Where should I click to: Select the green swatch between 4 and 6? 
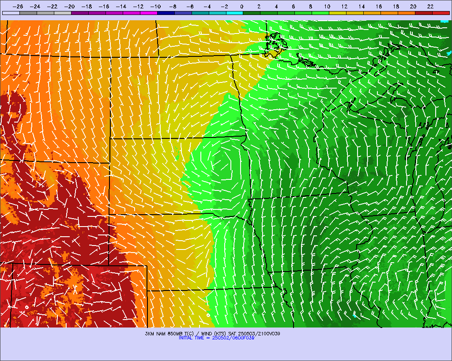[x=286, y=13]
